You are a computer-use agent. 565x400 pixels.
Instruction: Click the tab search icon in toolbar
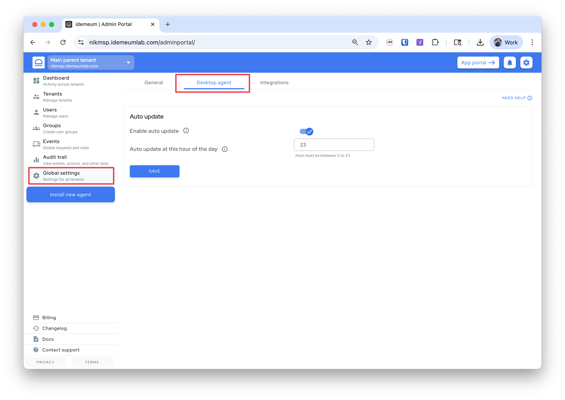pyautogui.click(x=458, y=42)
